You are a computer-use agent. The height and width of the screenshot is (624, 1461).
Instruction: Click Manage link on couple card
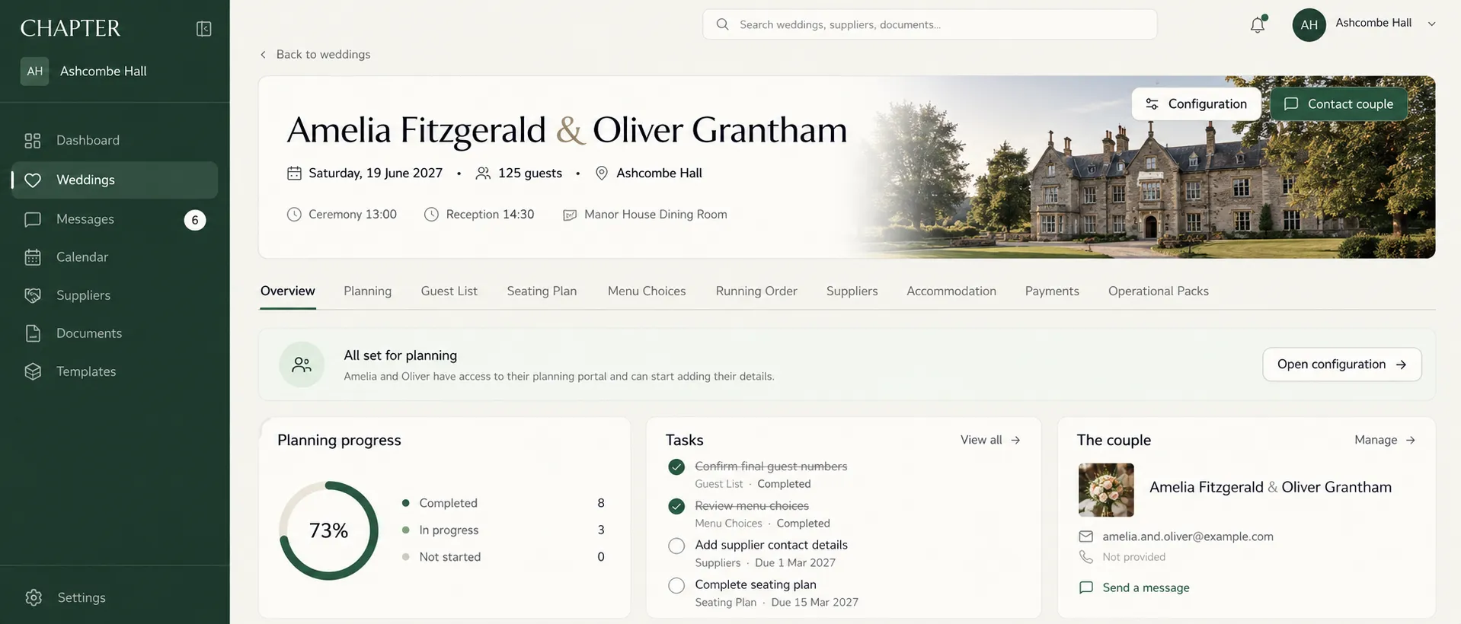tap(1385, 440)
